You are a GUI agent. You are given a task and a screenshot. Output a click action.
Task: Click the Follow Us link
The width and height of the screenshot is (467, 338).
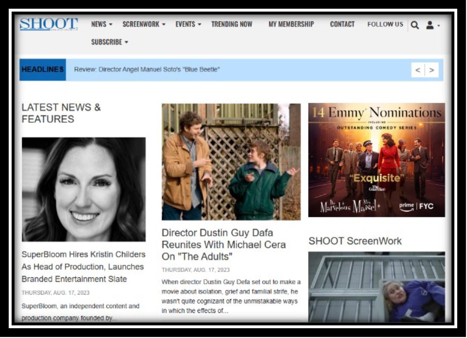coord(385,24)
